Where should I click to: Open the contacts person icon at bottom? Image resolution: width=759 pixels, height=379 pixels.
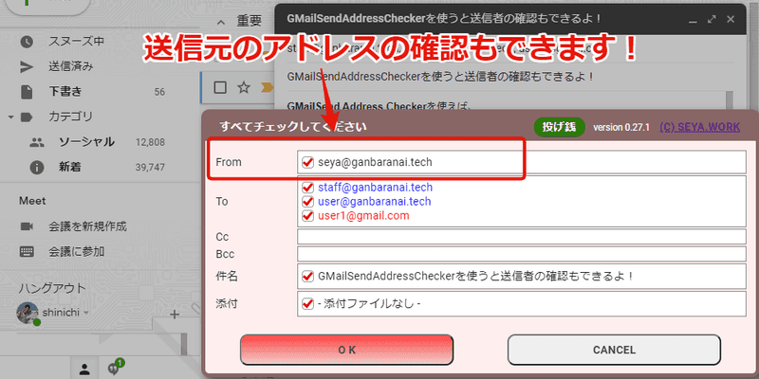84,370
